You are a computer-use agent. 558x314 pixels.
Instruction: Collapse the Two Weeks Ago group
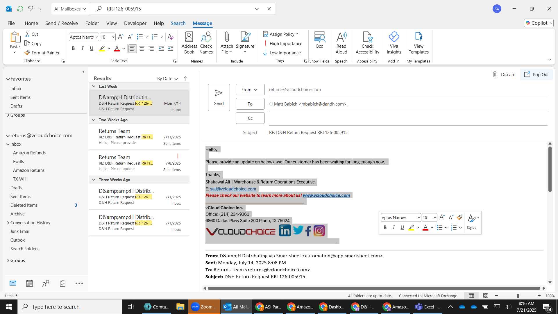coord(94,120)
